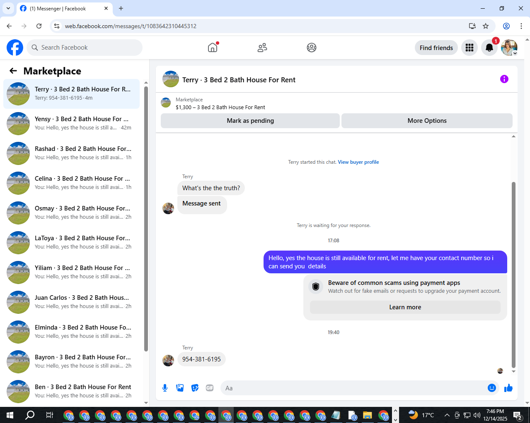Open Chrome three-dot menu
This screenshot has height=423, width=530.
point(521,26)
